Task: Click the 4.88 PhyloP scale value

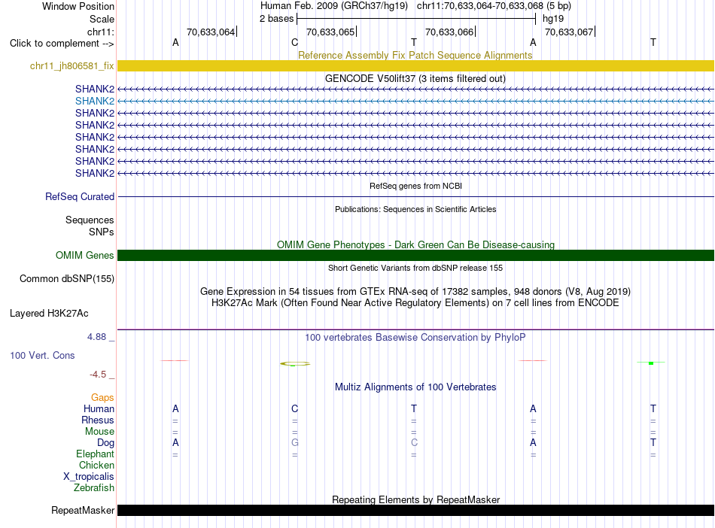Action: tap(96, 337)
